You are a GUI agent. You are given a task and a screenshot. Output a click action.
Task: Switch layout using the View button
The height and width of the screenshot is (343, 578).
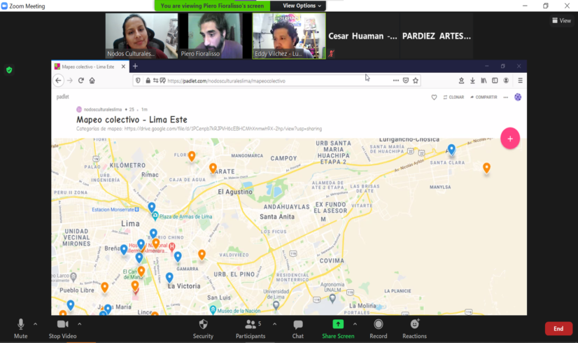coord(561,20)
